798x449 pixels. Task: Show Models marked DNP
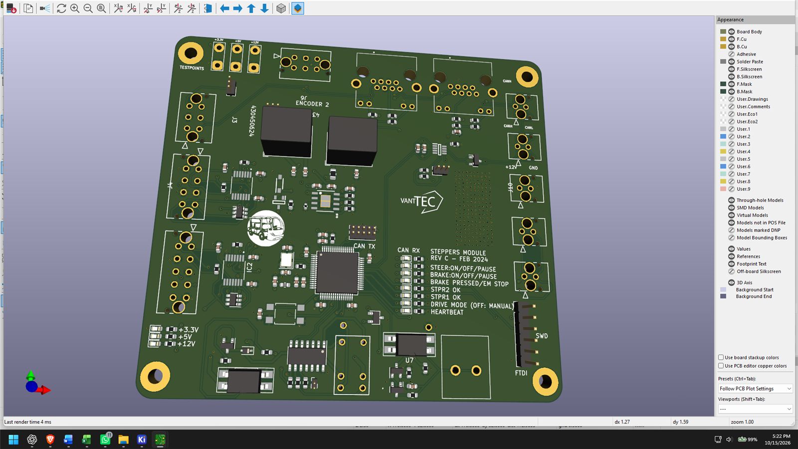732,230
